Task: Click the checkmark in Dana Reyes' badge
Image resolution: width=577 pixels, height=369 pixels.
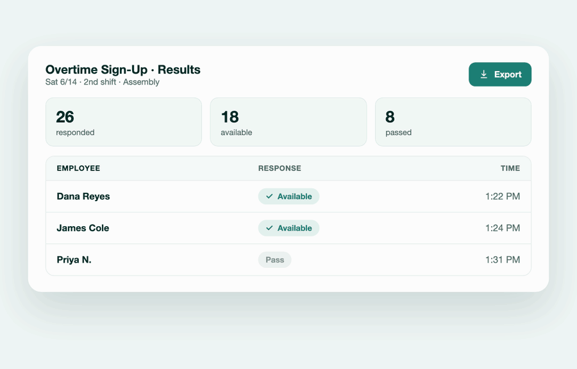Action: click(269, 196)
